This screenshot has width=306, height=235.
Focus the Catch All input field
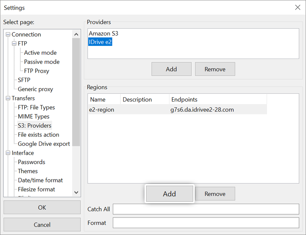pyautogui.click(x=206, y=209)
